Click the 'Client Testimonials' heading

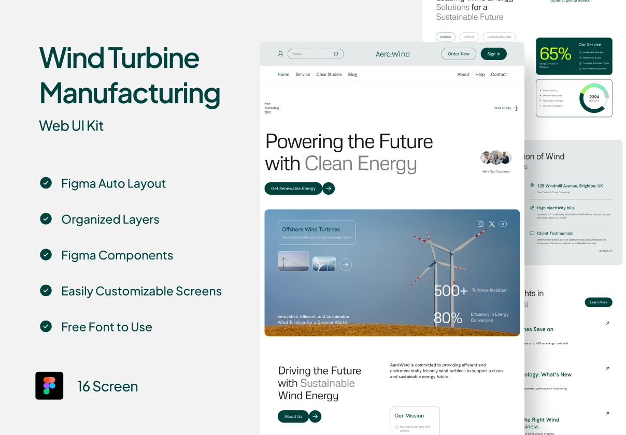555,233
